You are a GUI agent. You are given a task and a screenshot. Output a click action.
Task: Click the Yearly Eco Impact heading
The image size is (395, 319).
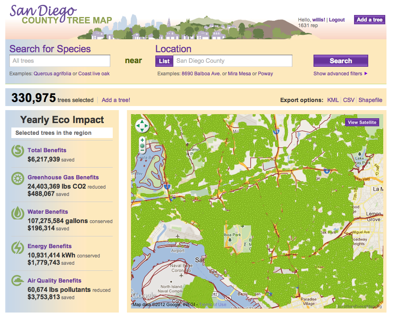click(62, 120)
